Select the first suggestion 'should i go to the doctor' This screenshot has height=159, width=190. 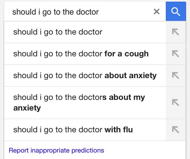tap(58, 32)
